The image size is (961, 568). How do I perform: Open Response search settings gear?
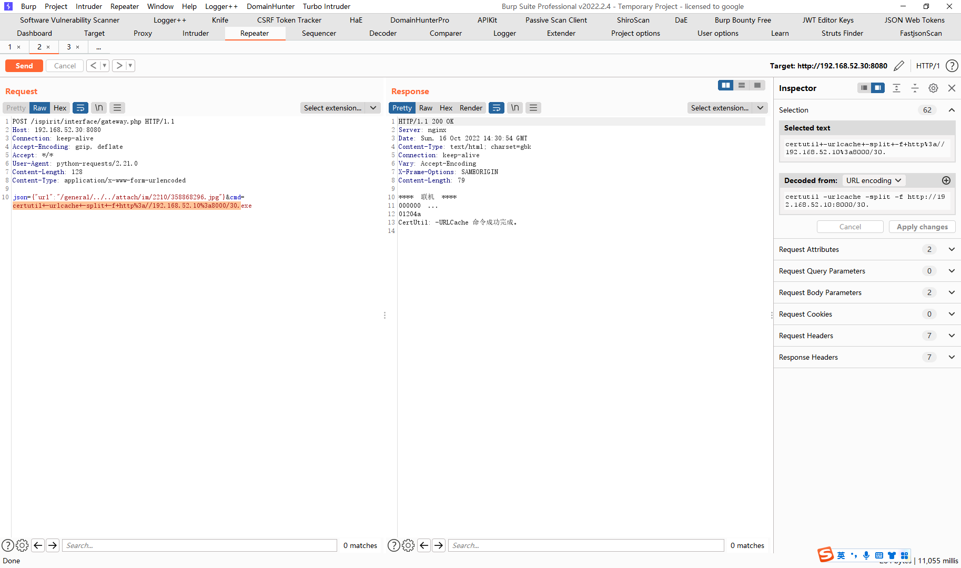[x=408, y=545]
